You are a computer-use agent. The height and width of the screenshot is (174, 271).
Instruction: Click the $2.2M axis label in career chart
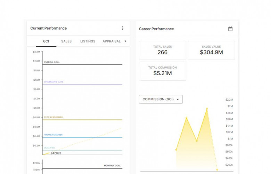coord(229,100)
